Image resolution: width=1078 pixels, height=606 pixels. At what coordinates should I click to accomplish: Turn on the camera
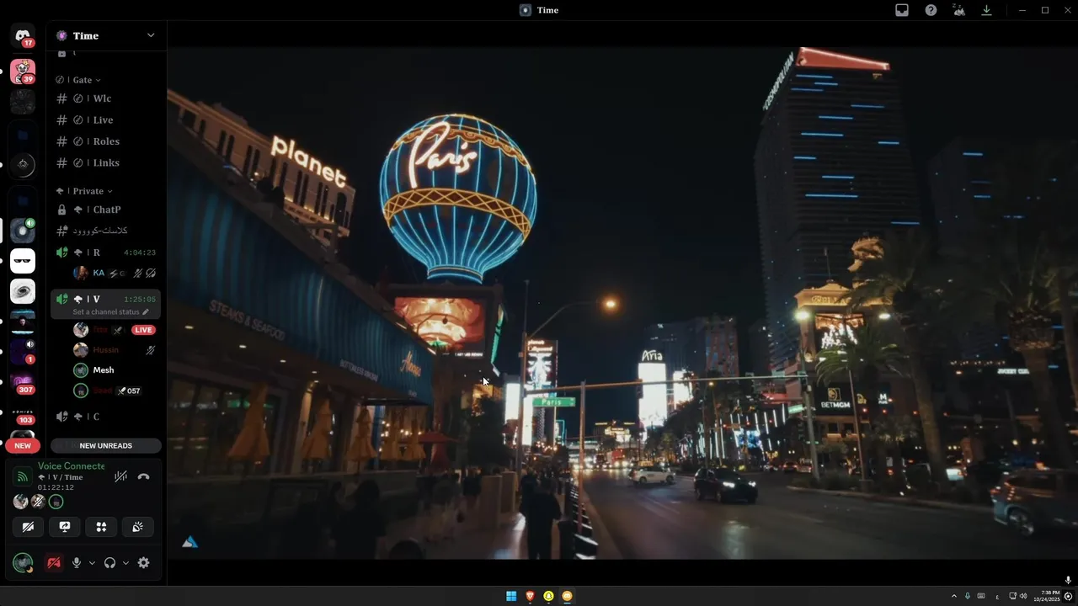pos(29,527)
